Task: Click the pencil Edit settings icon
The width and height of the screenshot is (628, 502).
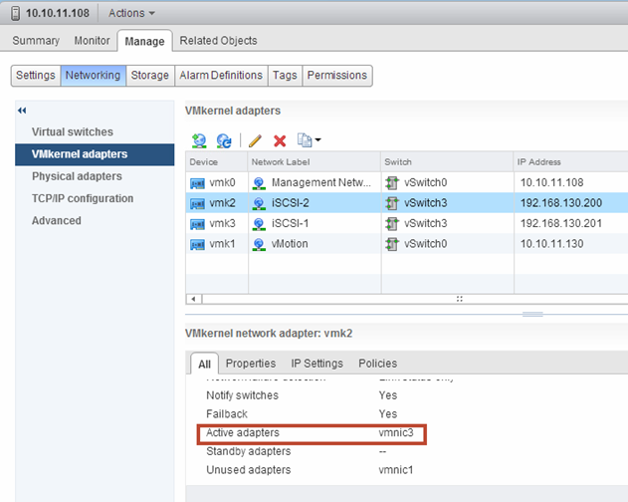Action: pyautogui.click(x=255, y=141)
